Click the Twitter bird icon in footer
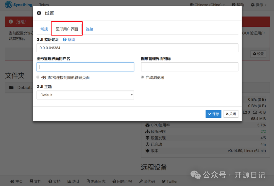Viewport: 274px width, 186px height. [x=164, y=181]
